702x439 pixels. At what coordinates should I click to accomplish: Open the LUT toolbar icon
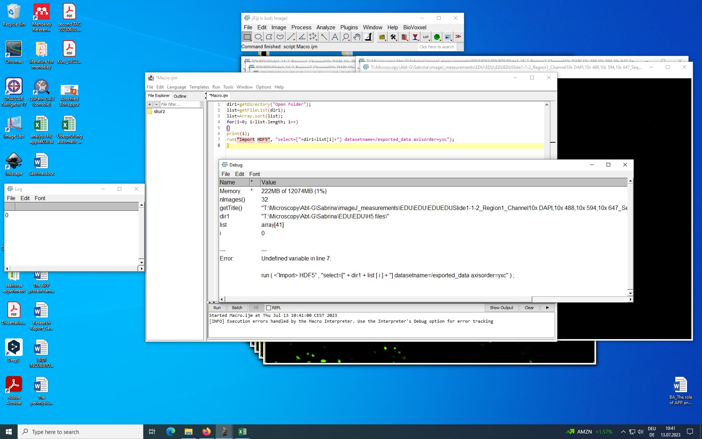click(425, 37)
